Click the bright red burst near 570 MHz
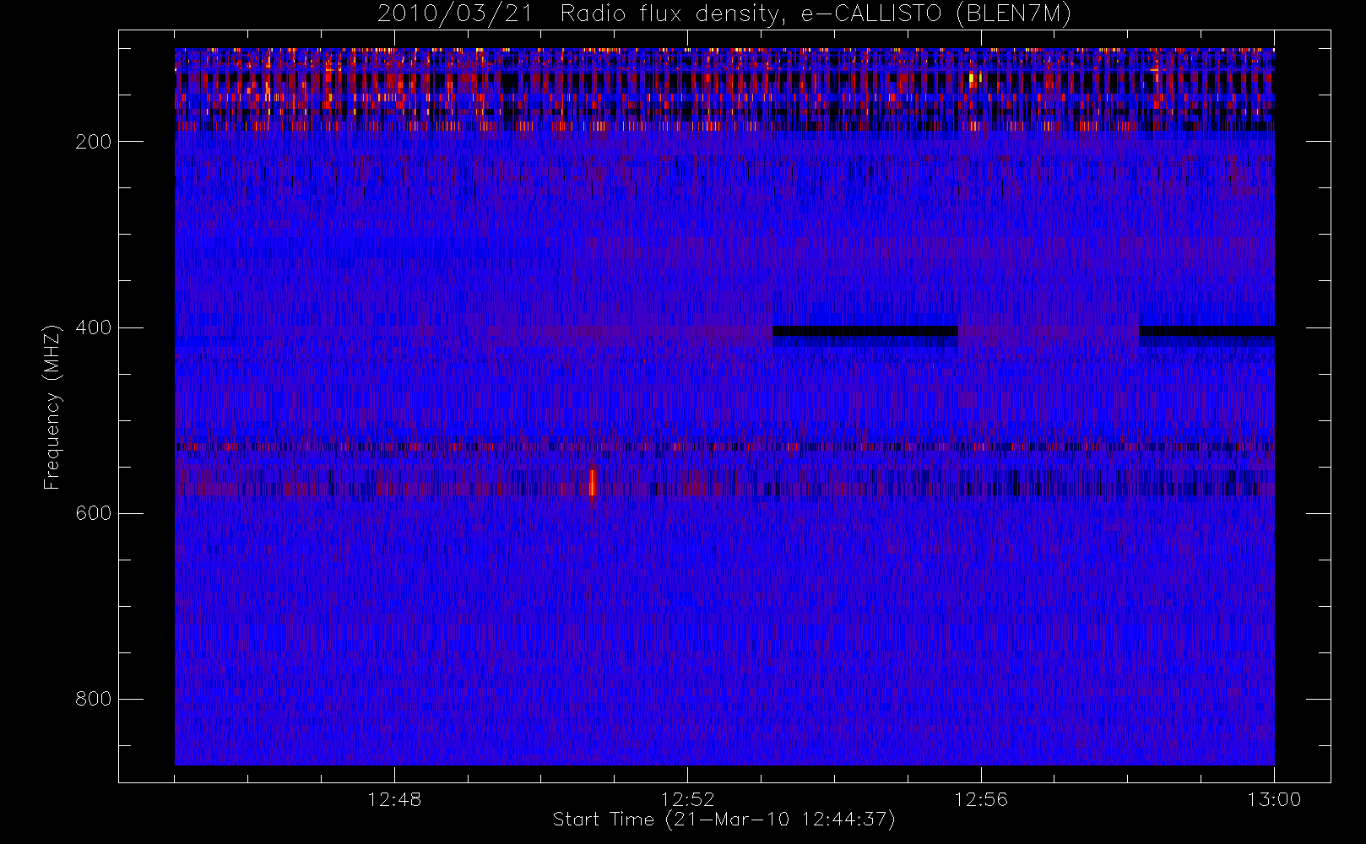The image size is (1366, 844). (593, 484)
